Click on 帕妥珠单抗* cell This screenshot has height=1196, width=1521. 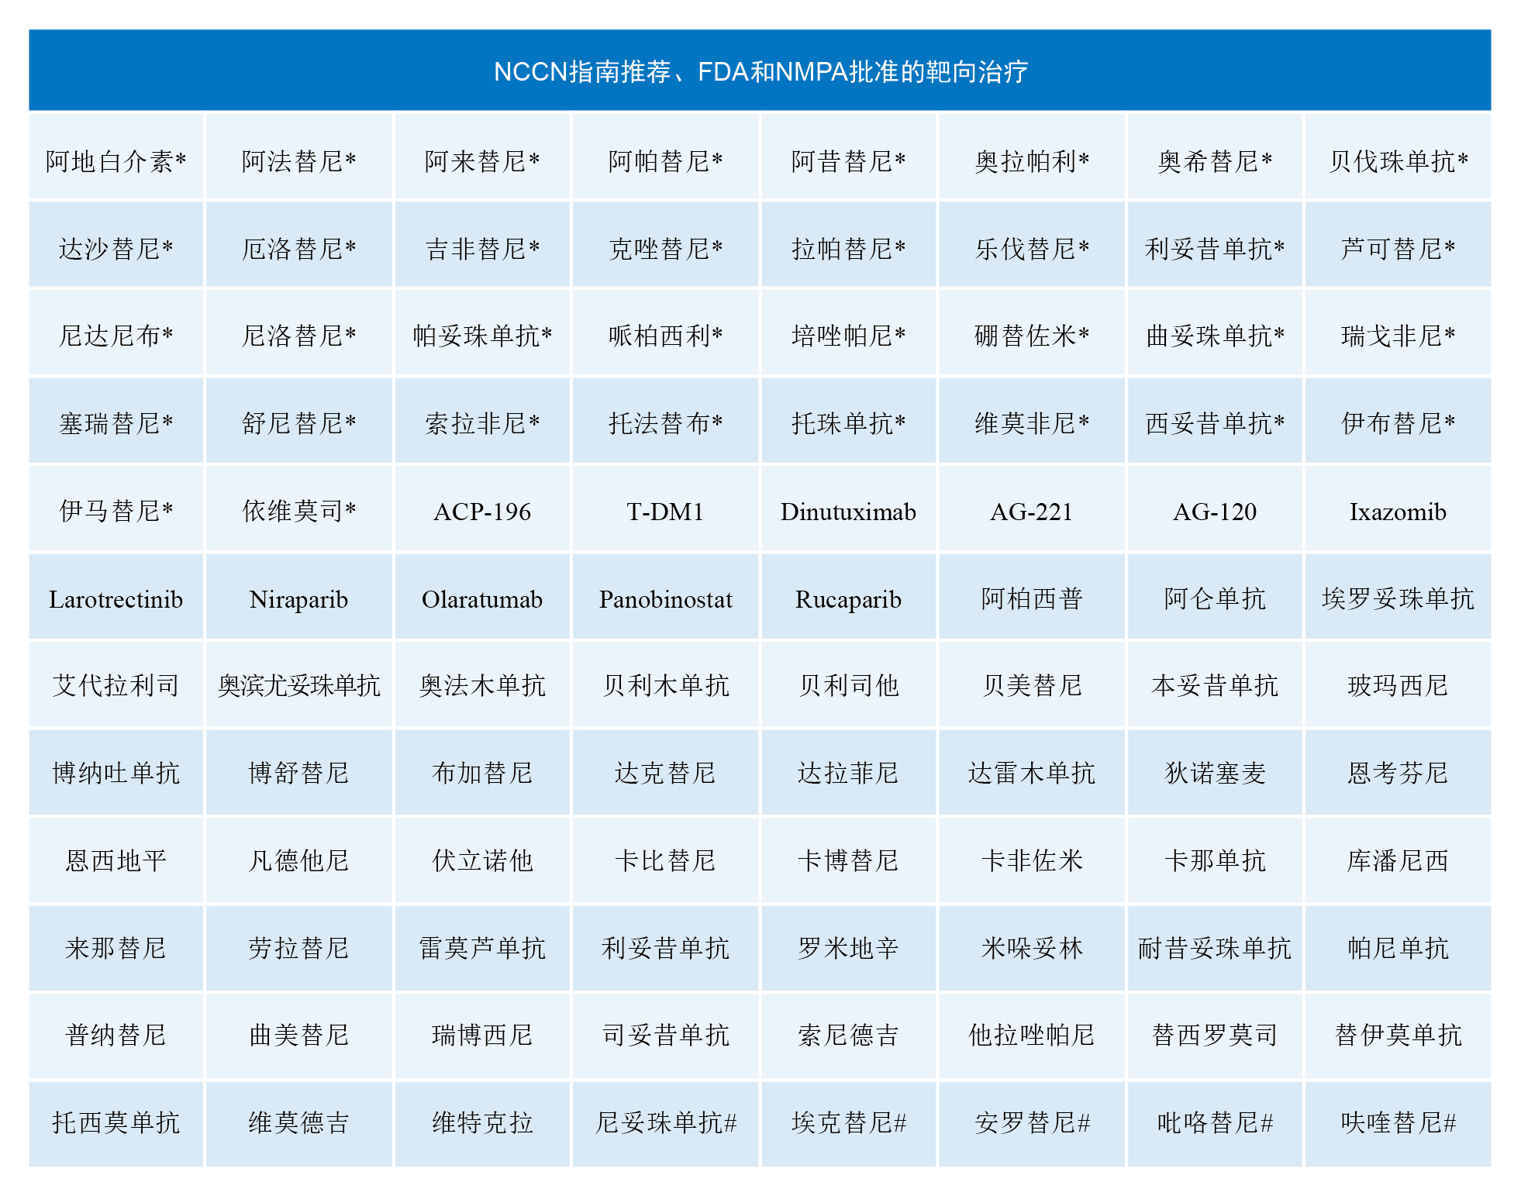click(x=481, y=336)
